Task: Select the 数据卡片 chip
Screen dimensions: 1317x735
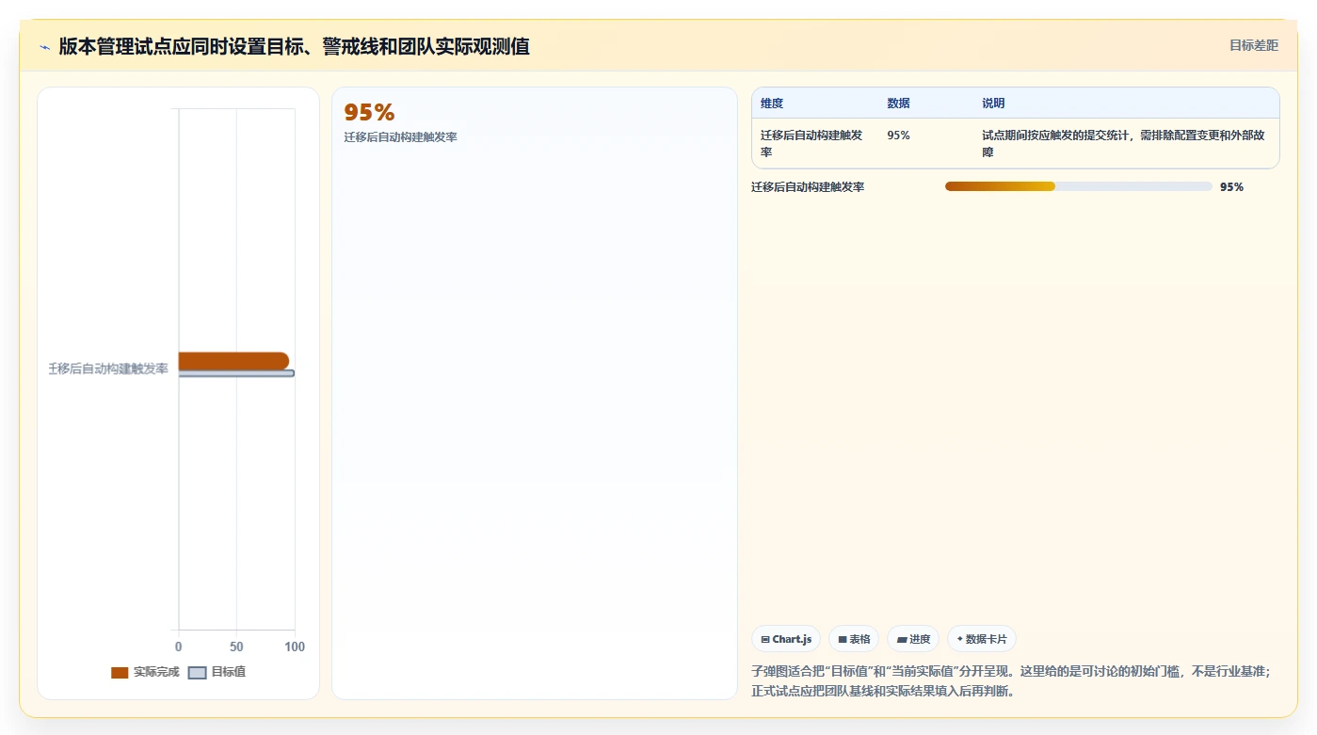Action: 982,639
